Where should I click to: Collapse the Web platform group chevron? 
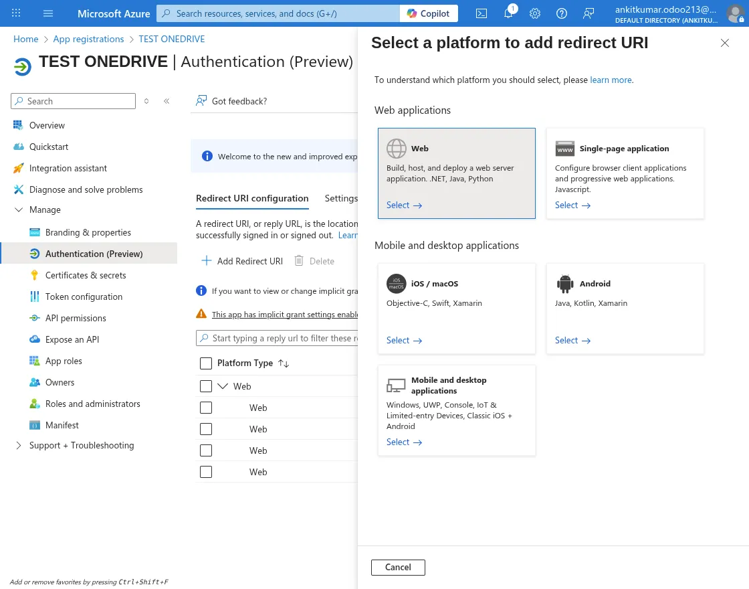223,386
